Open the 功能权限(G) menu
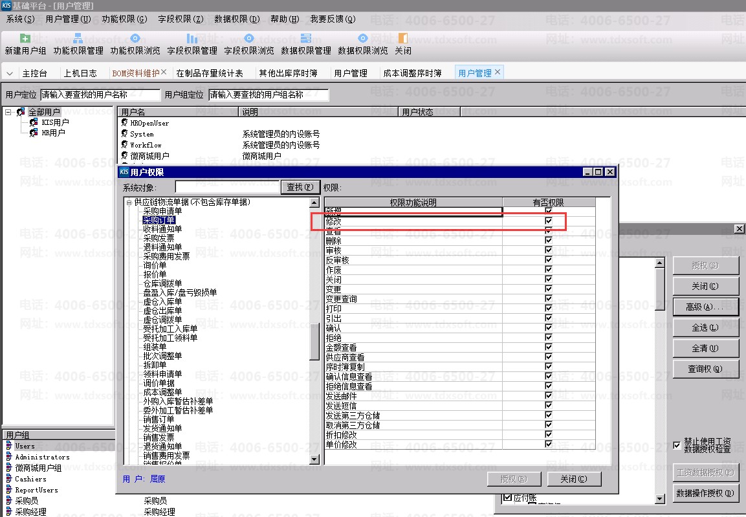 [125, 19]
